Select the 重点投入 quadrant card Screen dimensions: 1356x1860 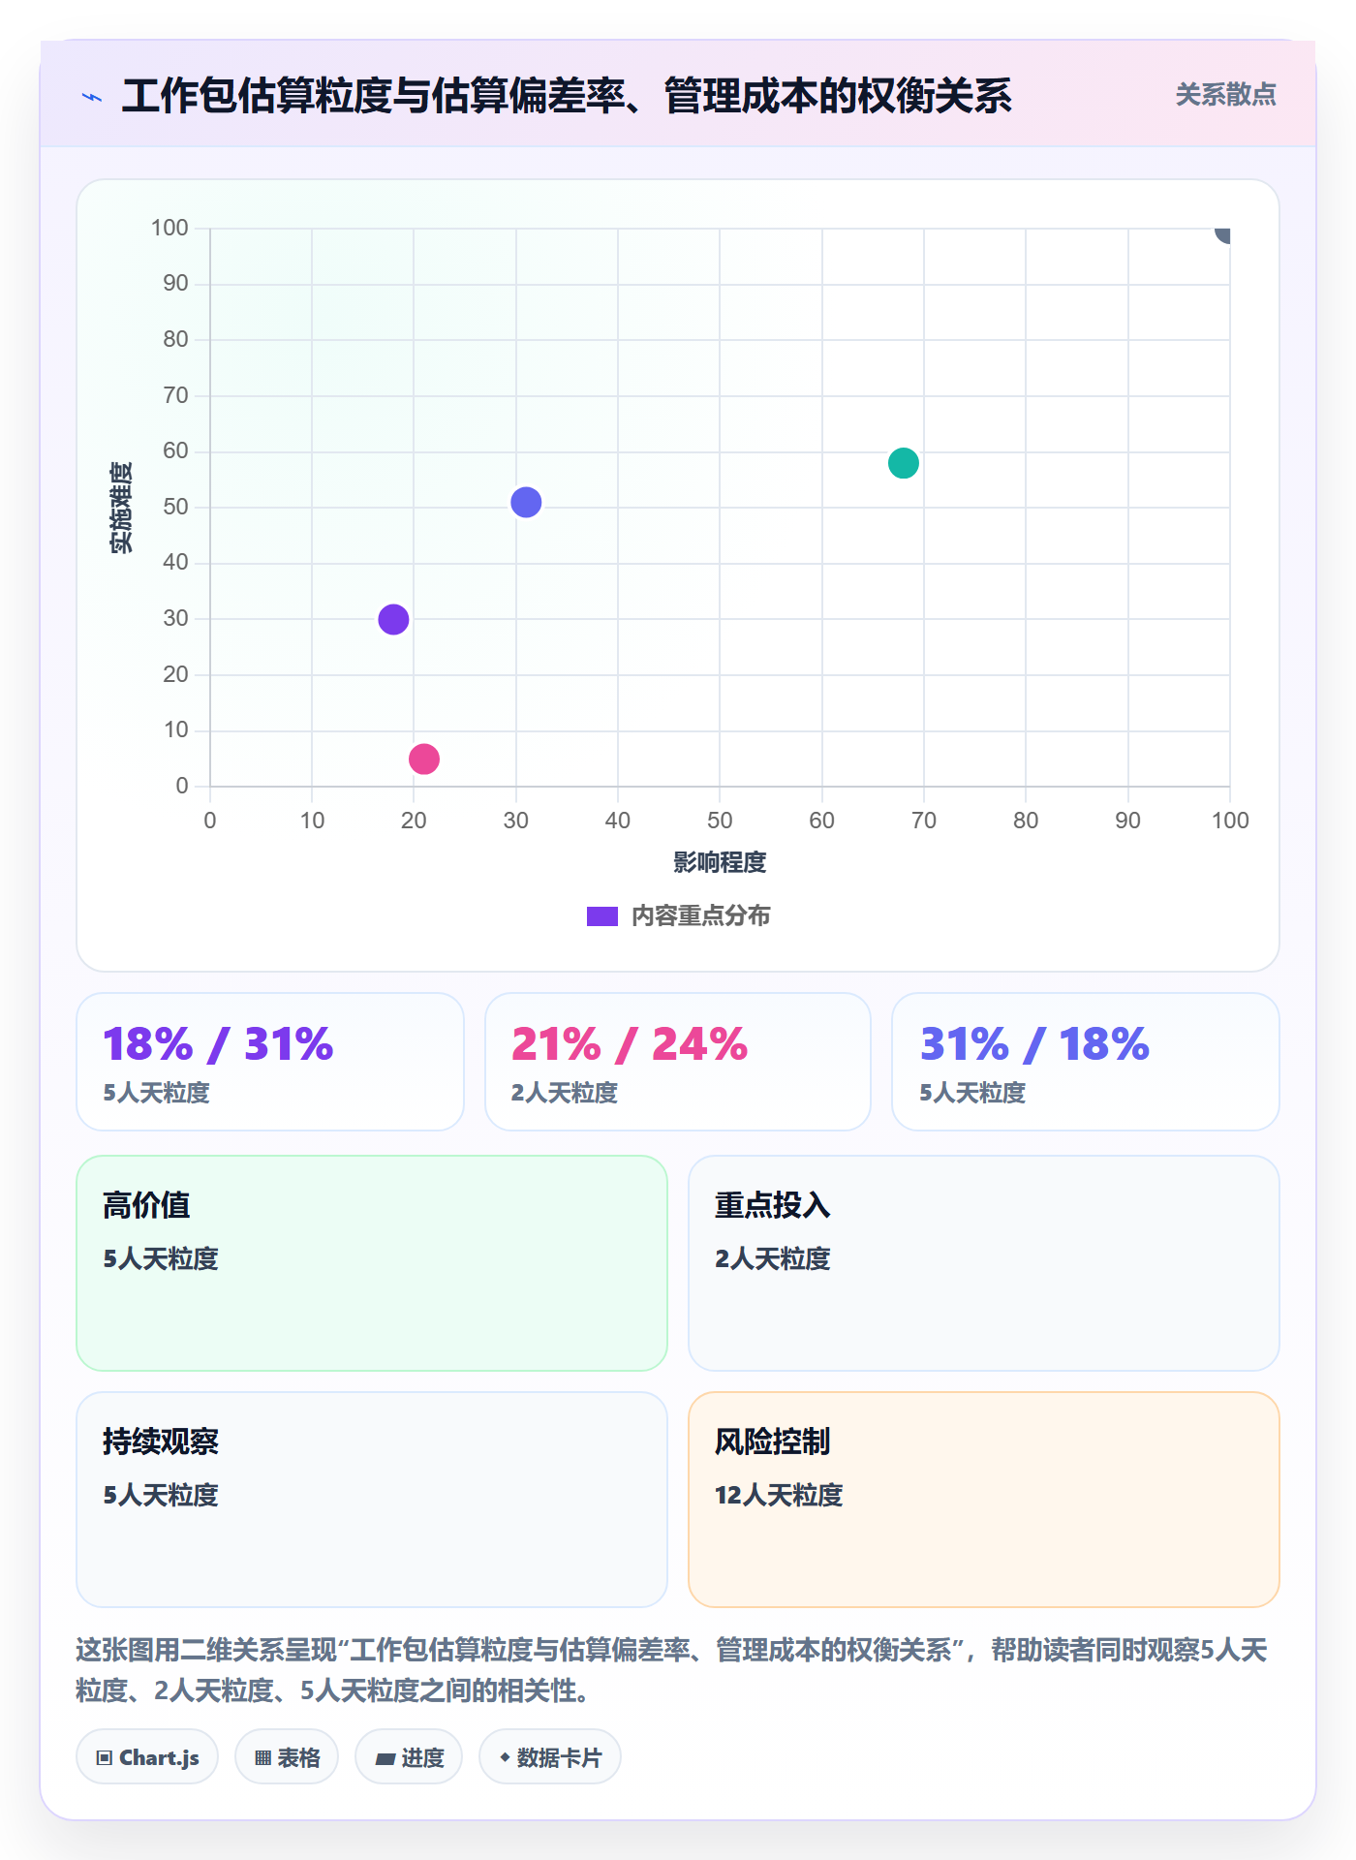[x=984, y=1263]
